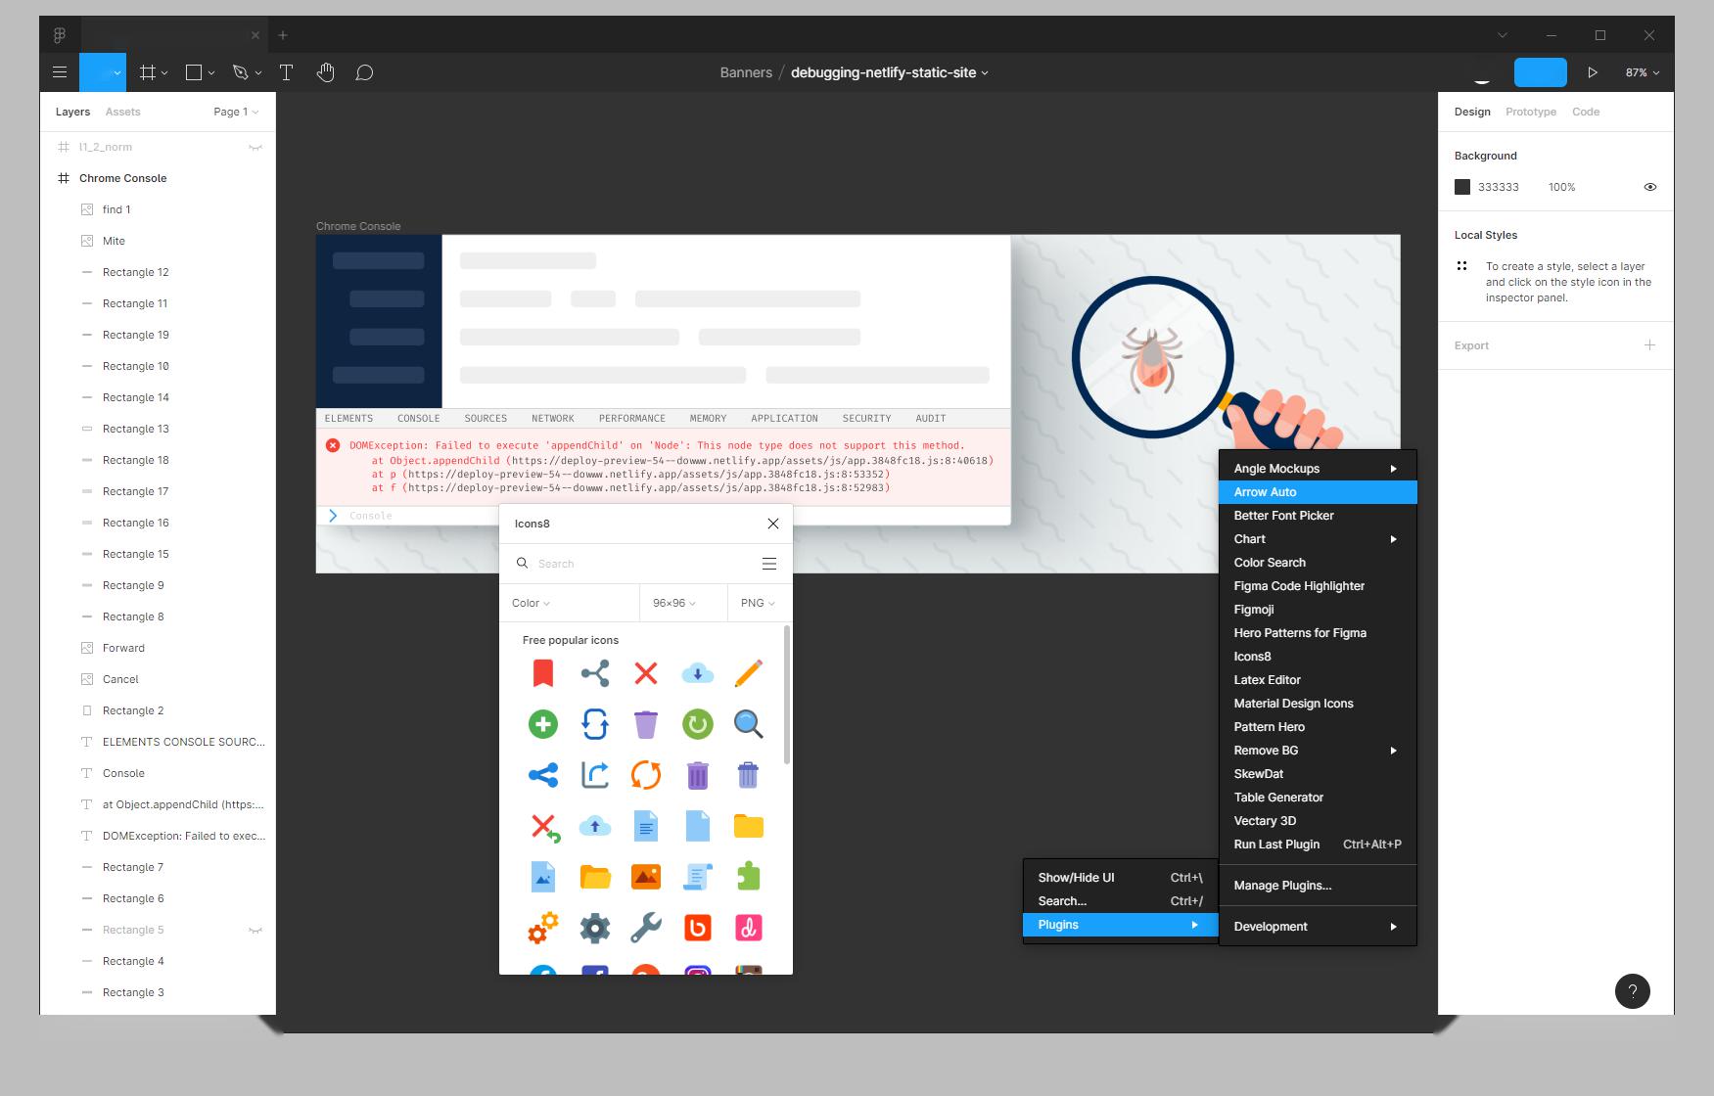Choose Manage Plugins menu entry
Image resolution: width=1714 pixels, height=1096 pixels.
1318,886
